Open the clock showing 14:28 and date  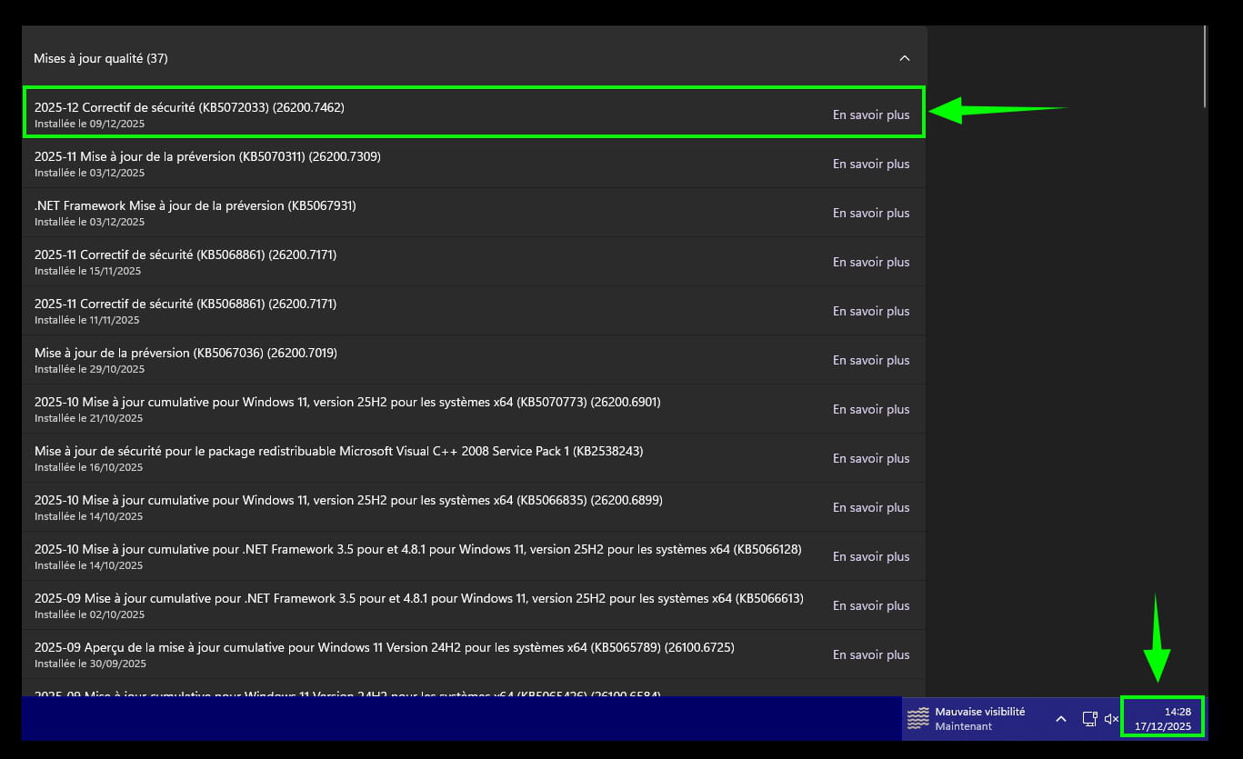coord(1163,718)
